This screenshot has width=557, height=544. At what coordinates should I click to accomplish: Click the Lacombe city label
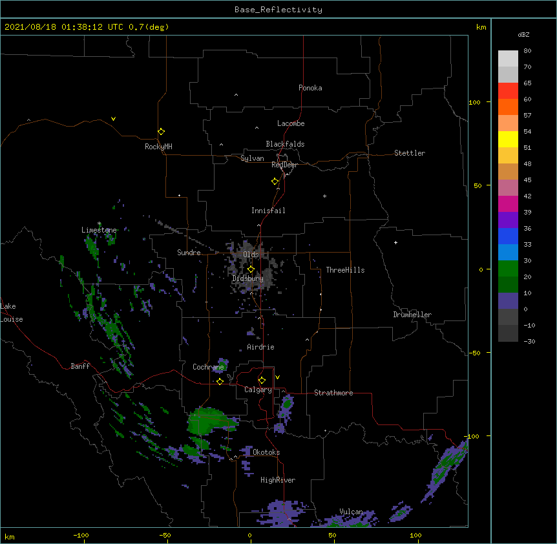pos(291,123)
